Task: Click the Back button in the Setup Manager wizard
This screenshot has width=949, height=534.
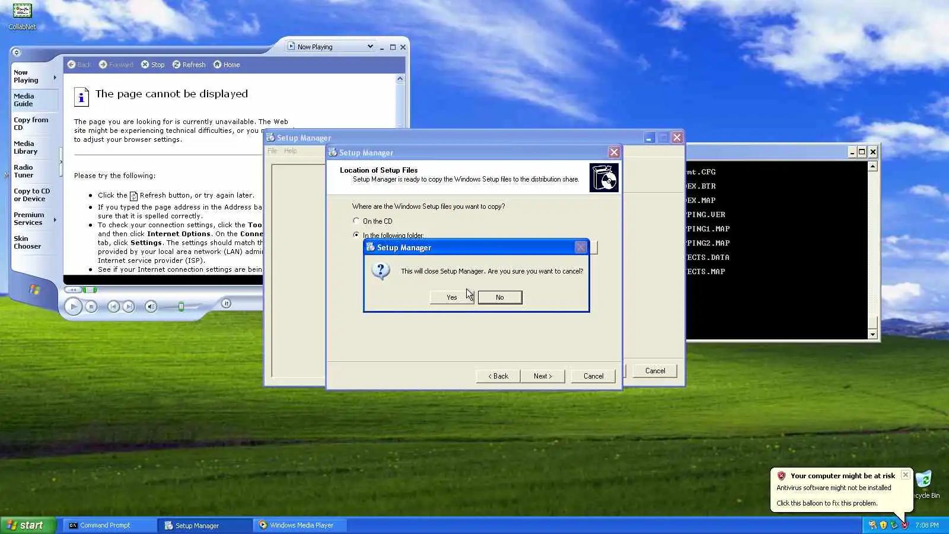Action: pyautogui.click(x=498, y=376)
